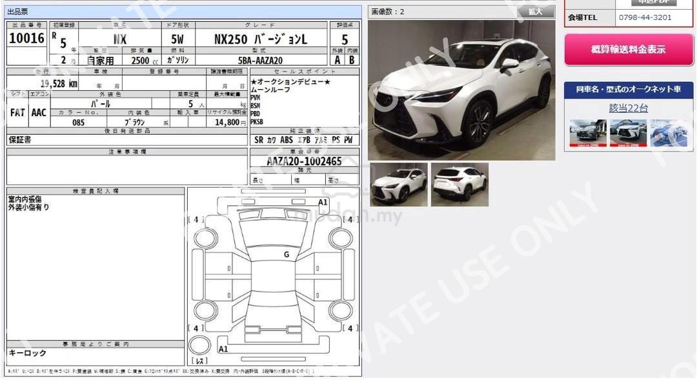Click the セールスポイント header
Image resolution: width=697 pixels, height=380 pixels.
(305, 71)
